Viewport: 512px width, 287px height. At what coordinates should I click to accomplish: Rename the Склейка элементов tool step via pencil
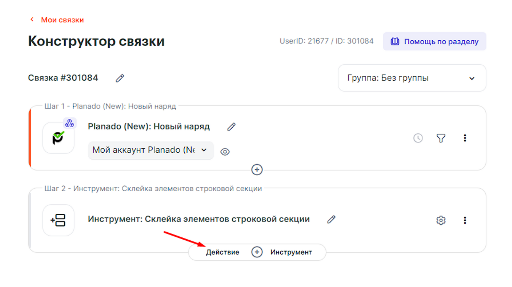331,219
